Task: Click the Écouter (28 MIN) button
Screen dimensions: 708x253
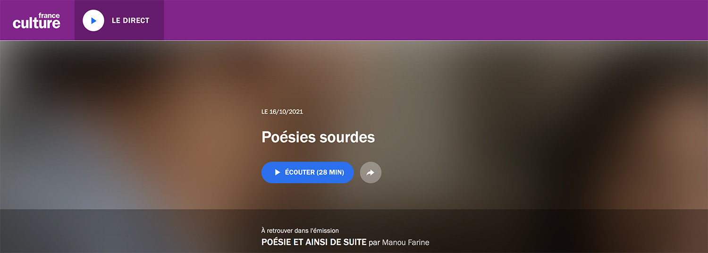Action: [307, 172]
